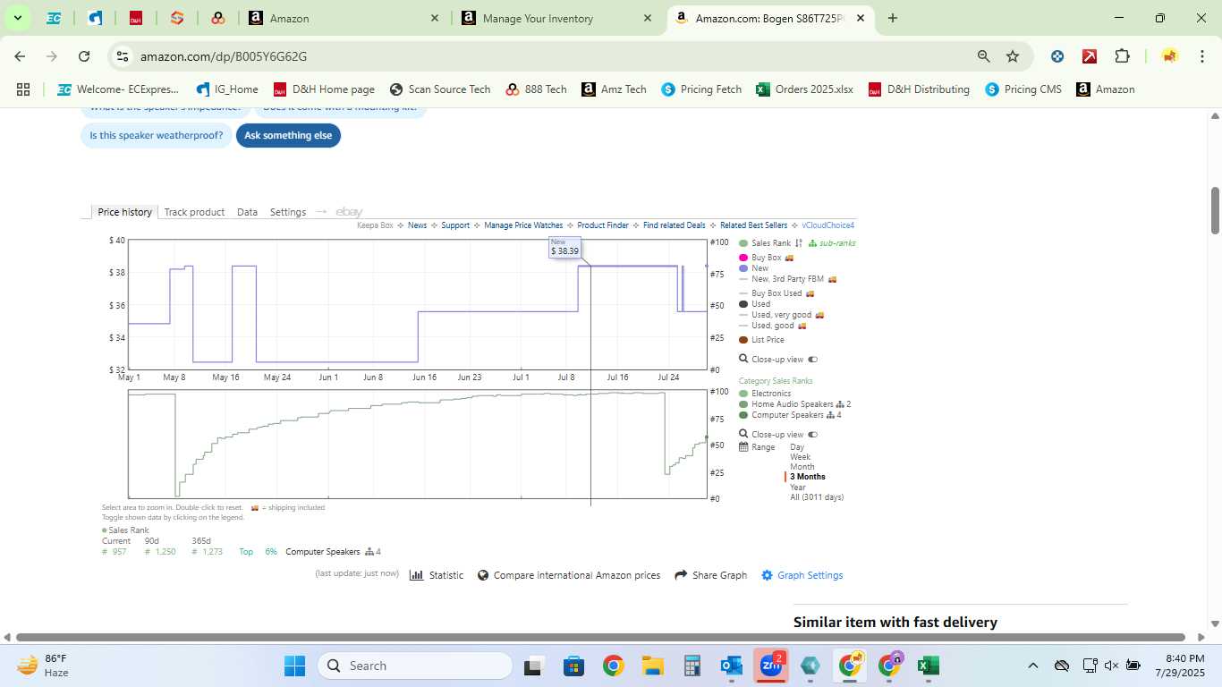Open Related Best Sellers link

[753, 225]
